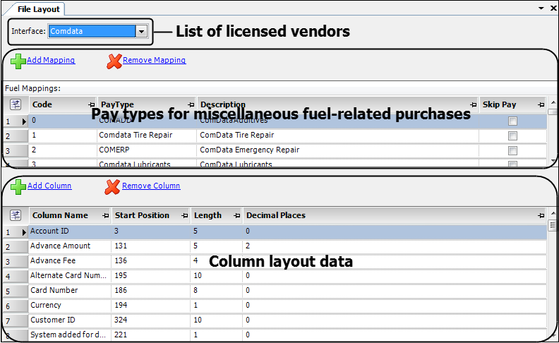Screen dimensions: 559x343
Task: Click the red X Remove Column icon
Action: tap(113, 187)
